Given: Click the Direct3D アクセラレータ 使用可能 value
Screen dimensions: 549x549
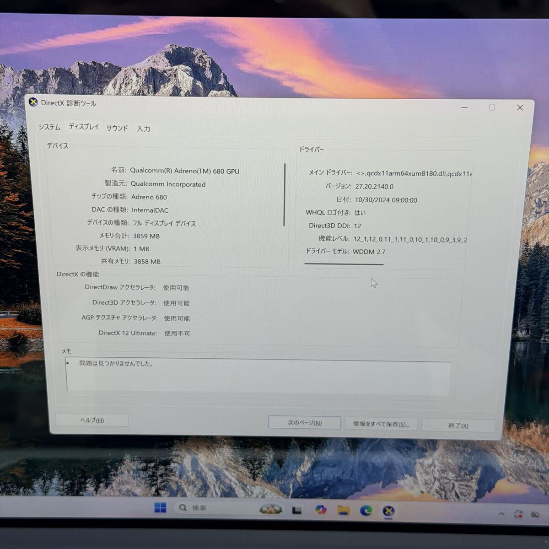Looking at the screenshot, I should point(177,303).
